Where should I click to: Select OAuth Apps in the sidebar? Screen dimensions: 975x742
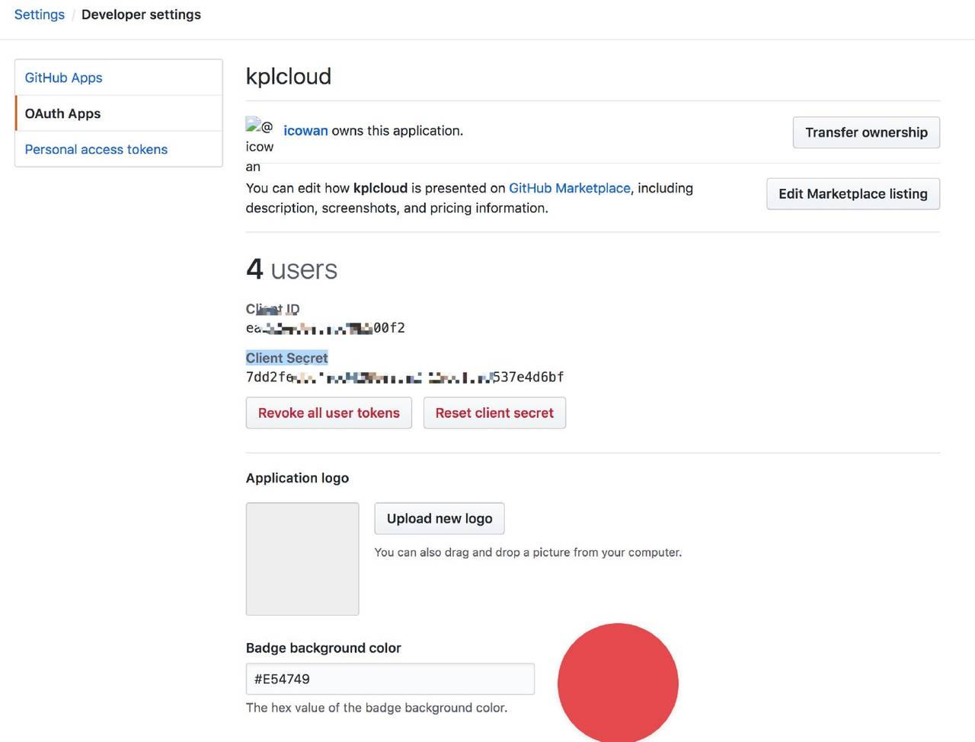point(62,113)
